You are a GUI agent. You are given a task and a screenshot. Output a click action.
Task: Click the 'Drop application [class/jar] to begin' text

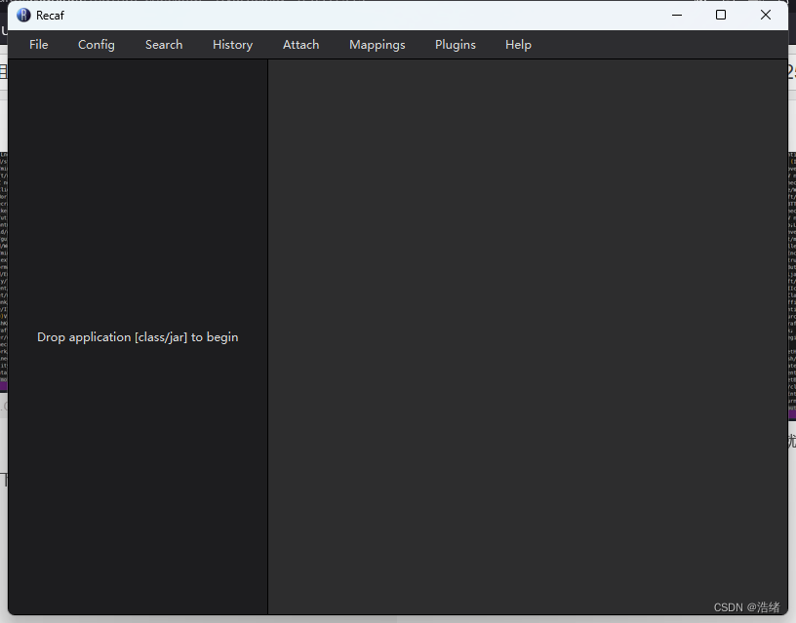pos(138,337)
